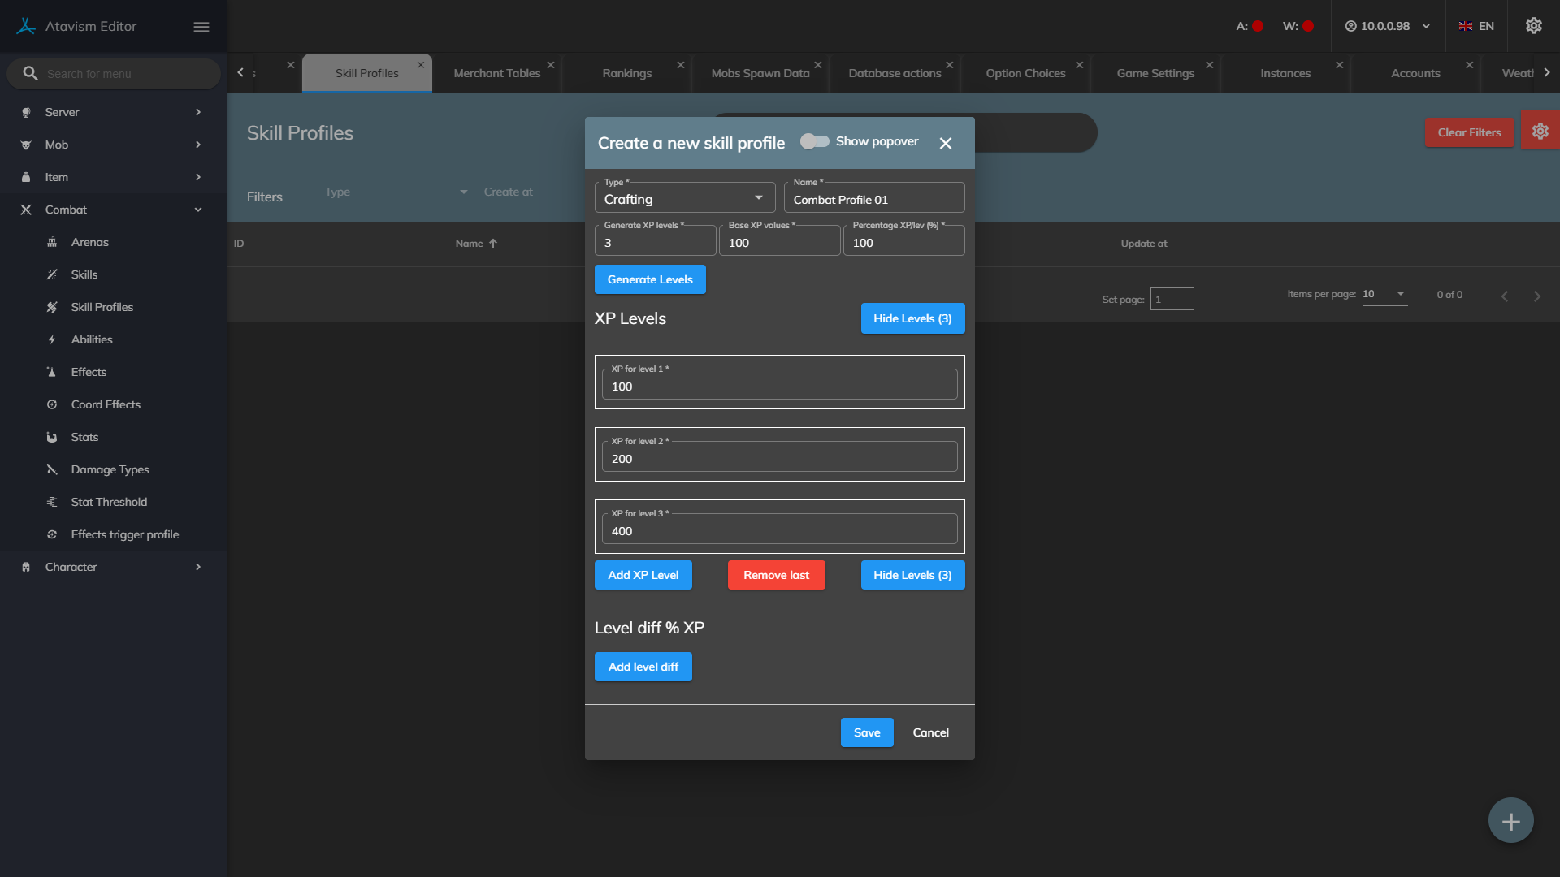The width and height of the screenshot is (1560, 877).
Task: Switch to the Game Settings tab
Action: coord(1155,73)
